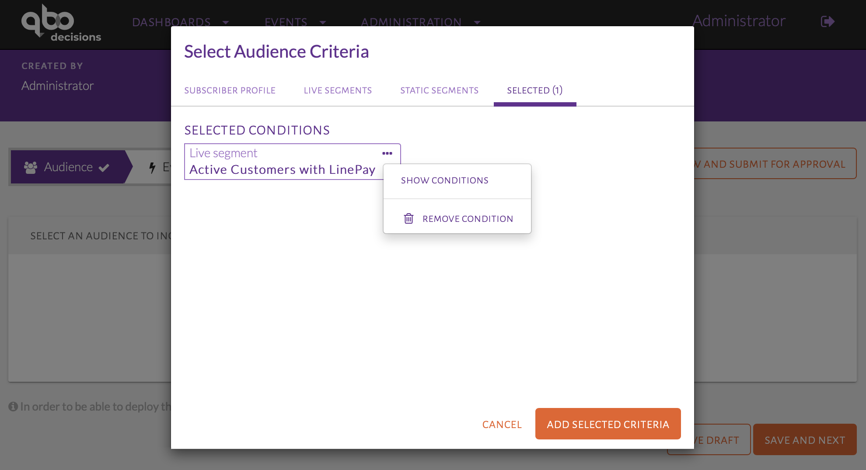Expand the Dashboards dropdown arrow

coord(226,22)
